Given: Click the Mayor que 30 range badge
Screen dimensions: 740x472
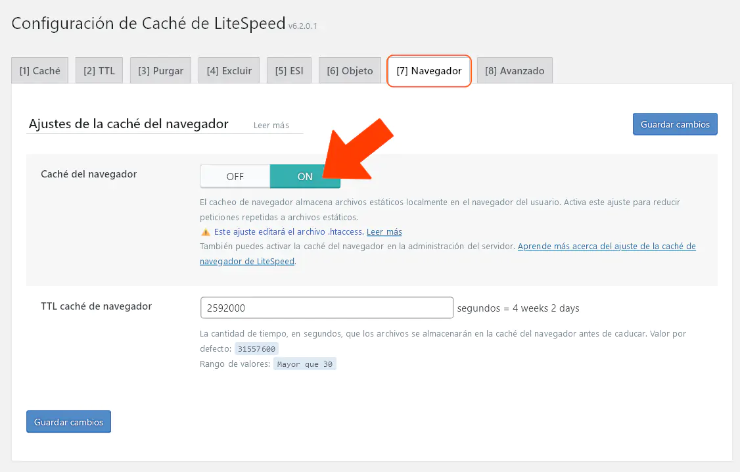Looking at the screenshot, I should pos(305,364).
